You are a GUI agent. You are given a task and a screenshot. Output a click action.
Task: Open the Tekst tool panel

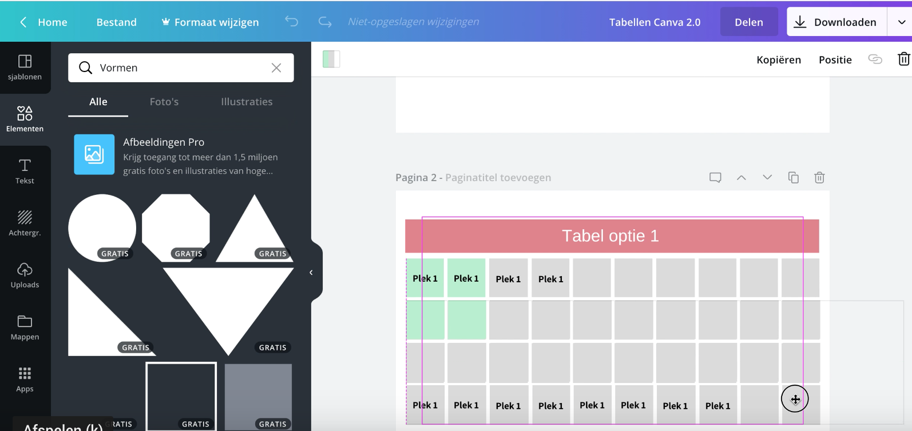coord(25,171)
